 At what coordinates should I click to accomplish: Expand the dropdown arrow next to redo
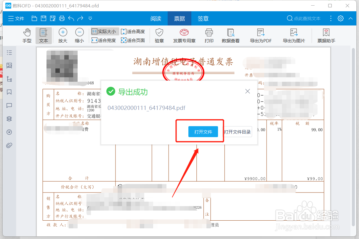90,18
